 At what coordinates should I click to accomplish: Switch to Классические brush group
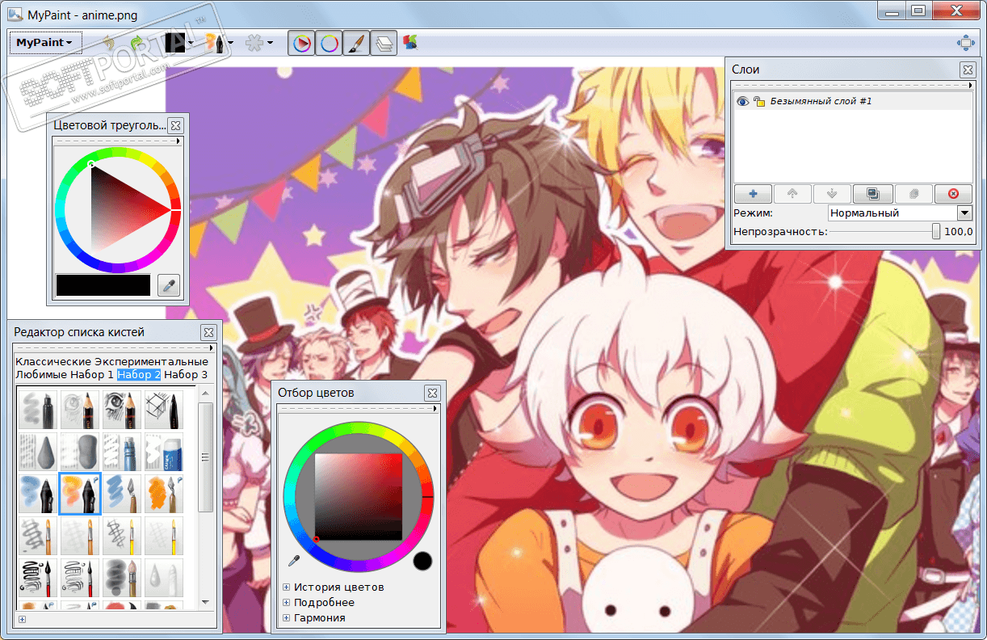coord(53,361)
